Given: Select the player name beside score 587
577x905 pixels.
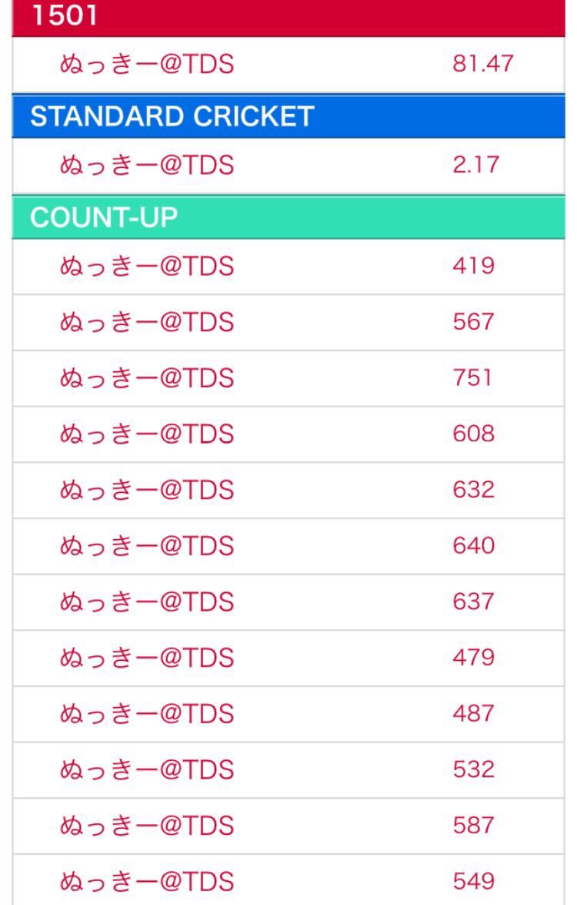Looking at the screenshot, I should tap(146, 826).
